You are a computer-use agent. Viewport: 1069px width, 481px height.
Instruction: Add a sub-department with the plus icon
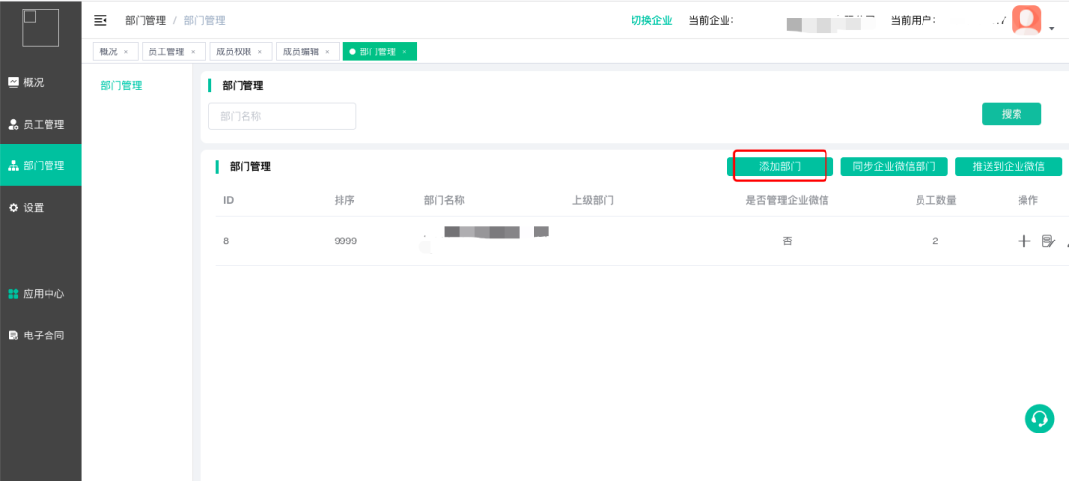1024,240
